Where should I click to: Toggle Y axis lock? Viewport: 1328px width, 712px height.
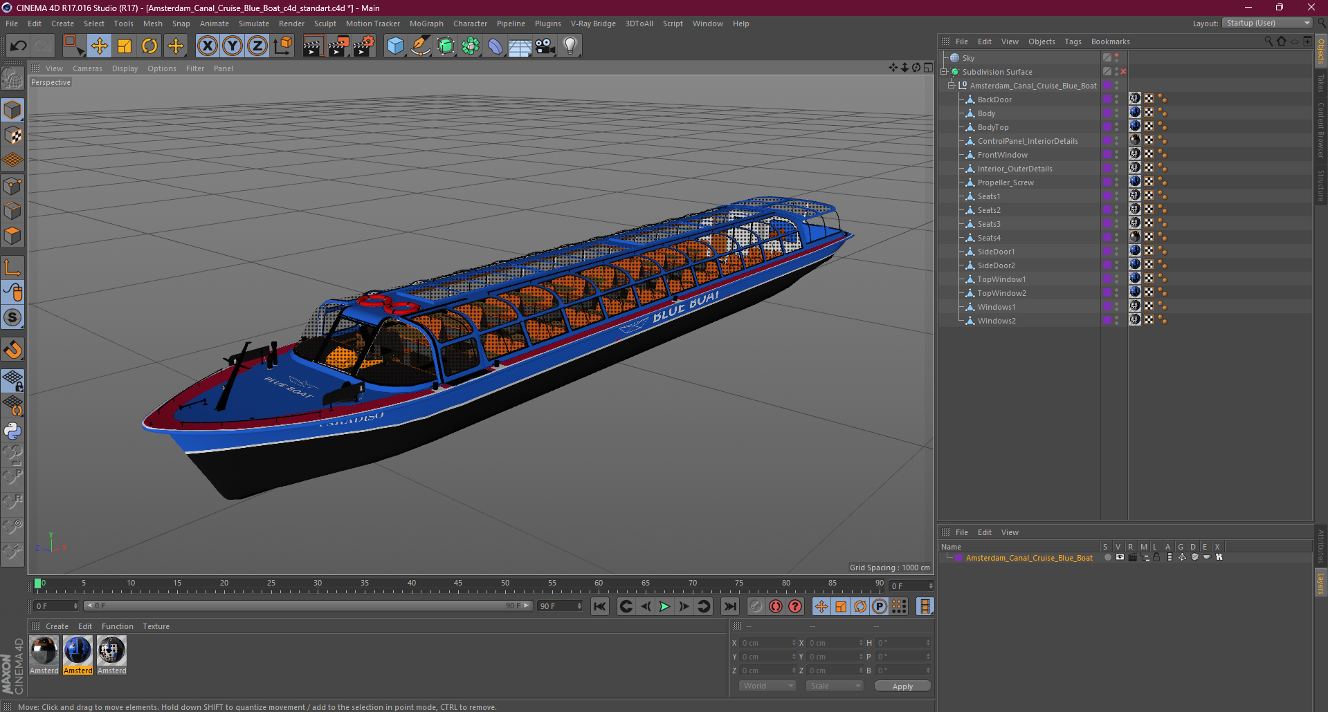click(x=233, y=46)
